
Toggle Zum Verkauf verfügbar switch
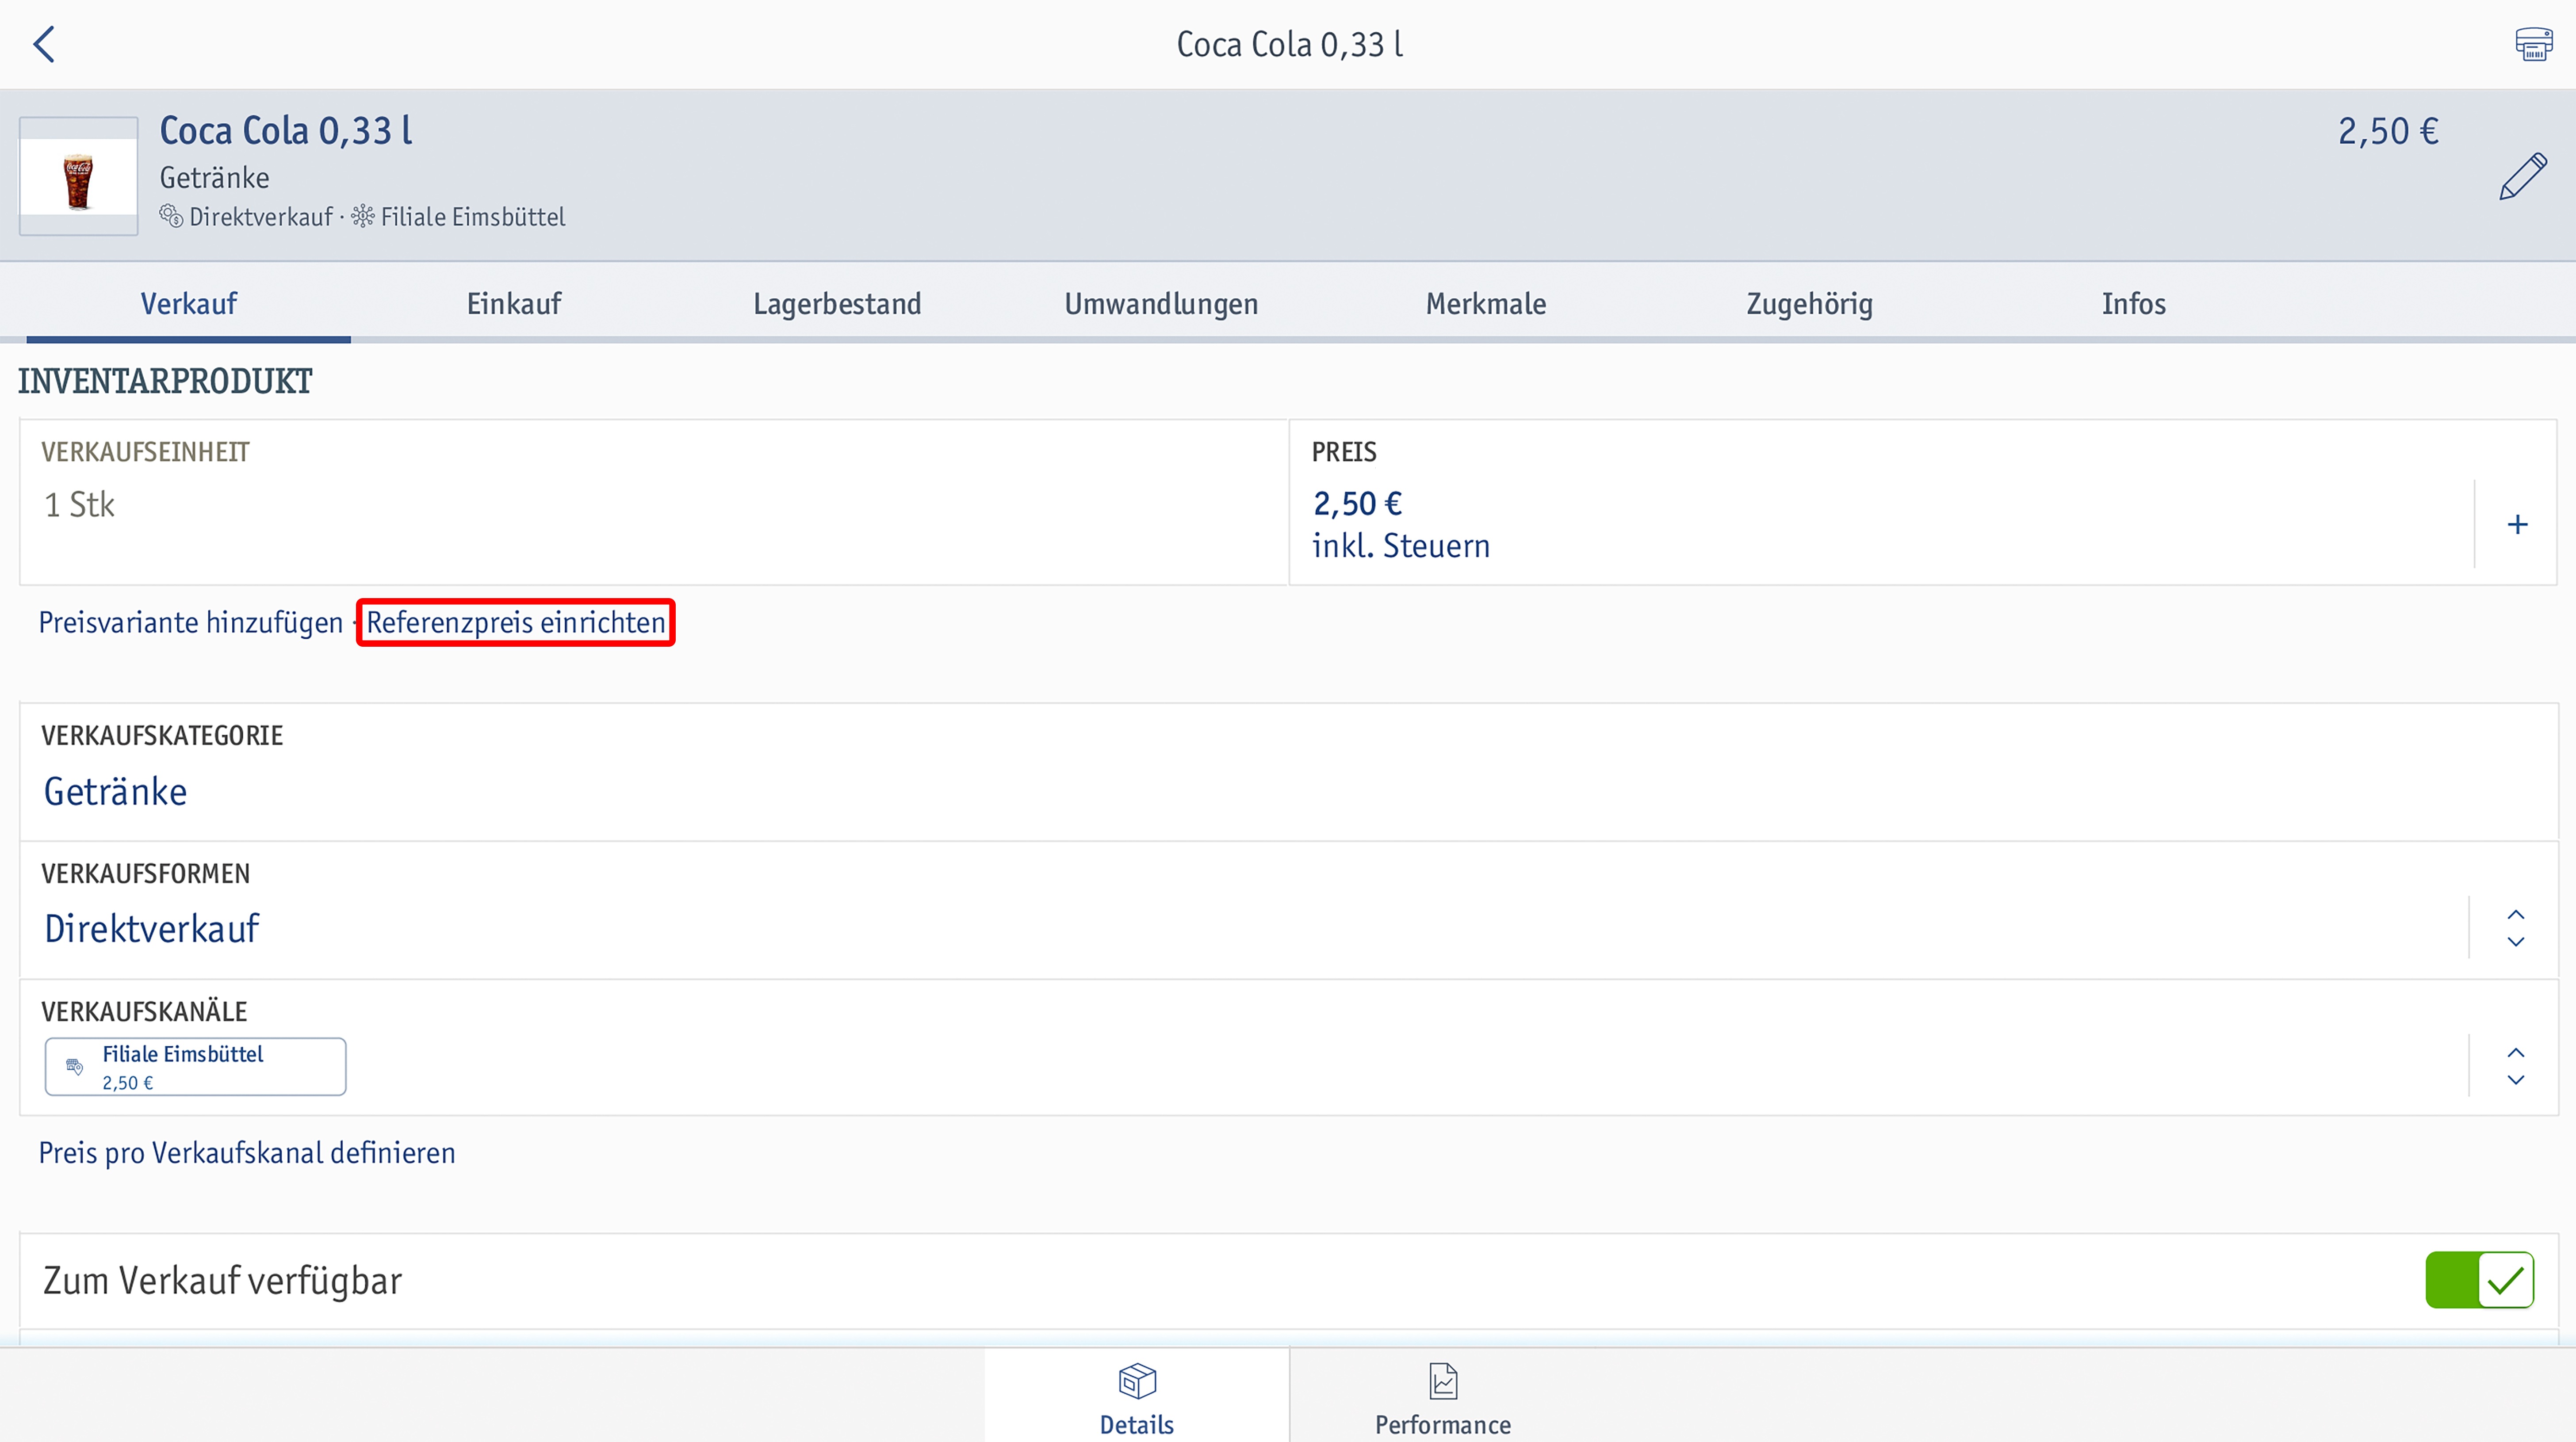click(2479, 1280)
